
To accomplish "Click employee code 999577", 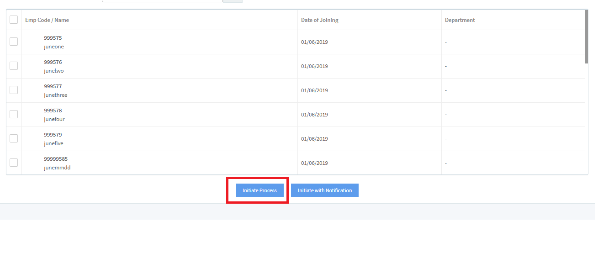I will 53,86.
